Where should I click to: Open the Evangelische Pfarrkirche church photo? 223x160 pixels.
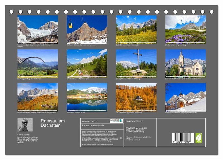point(186,63)
